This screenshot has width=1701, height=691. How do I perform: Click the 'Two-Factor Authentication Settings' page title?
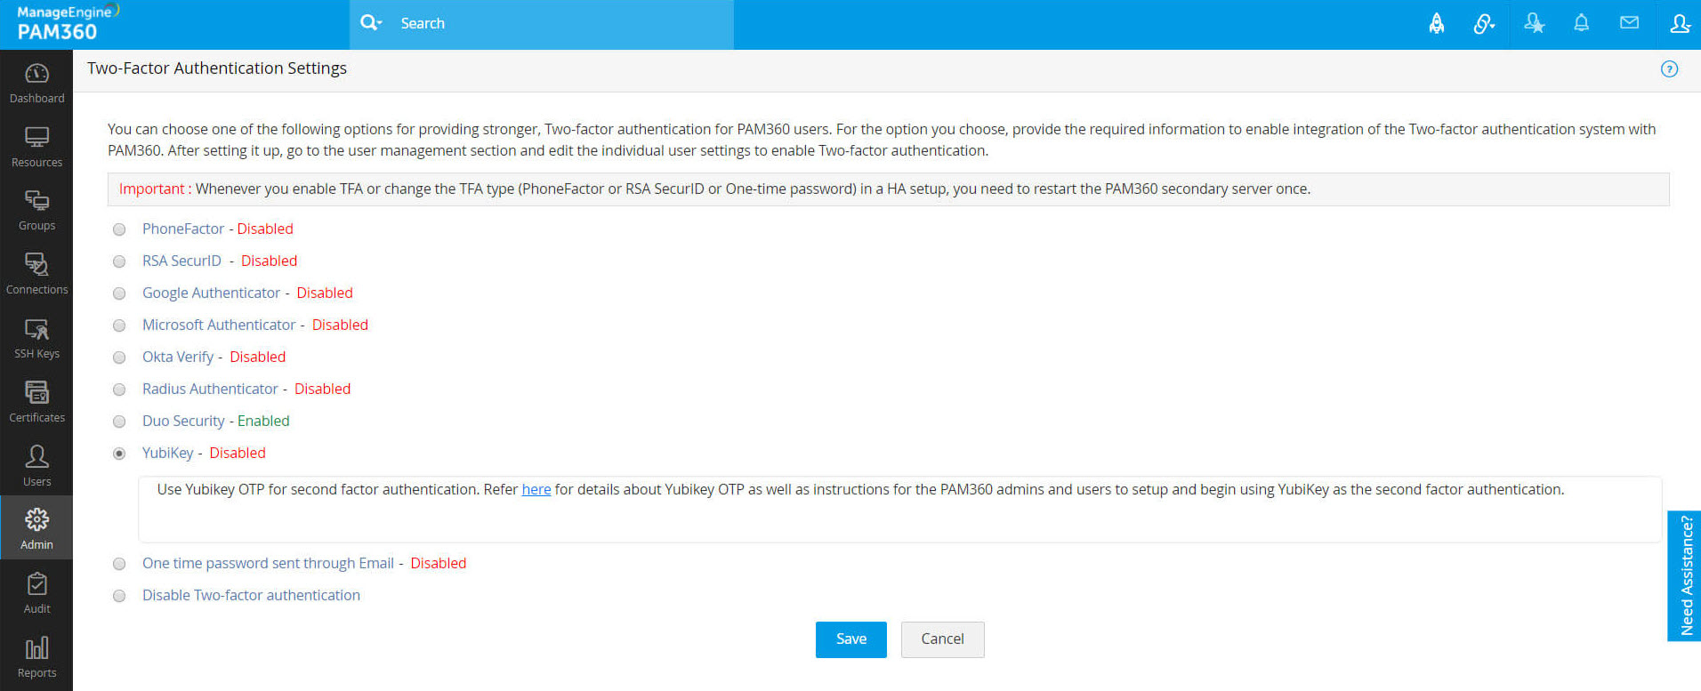pyautogui.click(x=217, y=68)
